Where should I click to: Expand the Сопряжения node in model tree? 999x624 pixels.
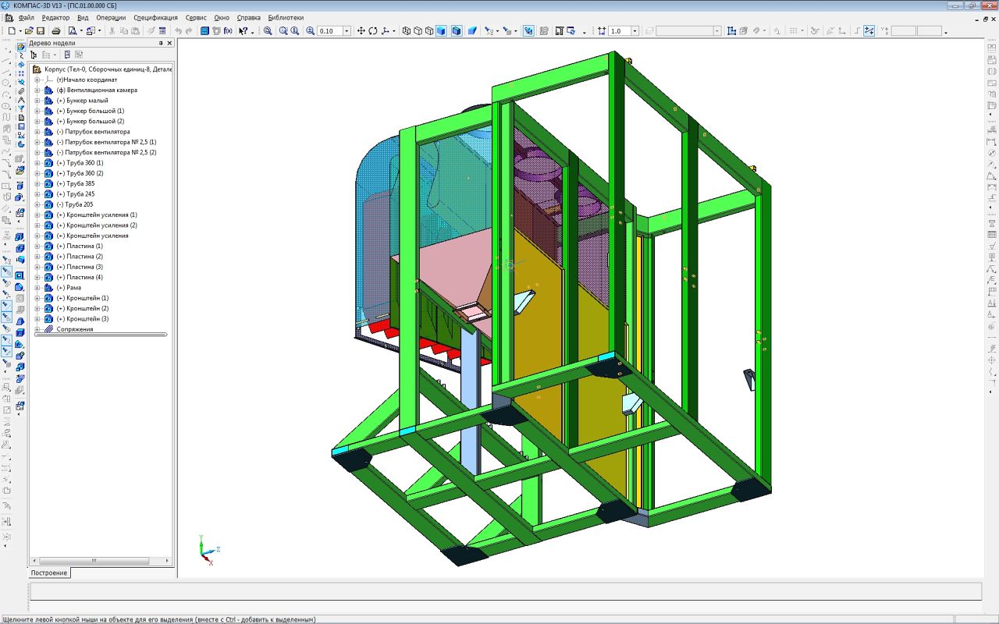(x=37, y=329)
